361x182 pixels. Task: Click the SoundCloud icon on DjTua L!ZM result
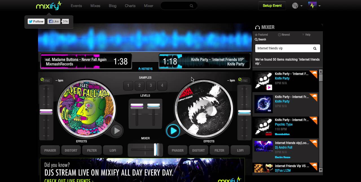pyautogui.click(x=313, y=166)
